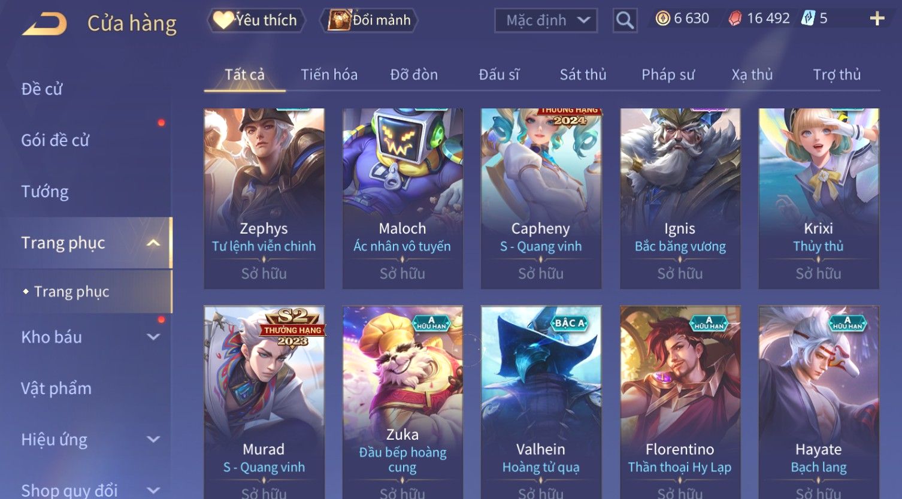Open the search magnifier icon

pyautogui.click(x=625, y=20)
